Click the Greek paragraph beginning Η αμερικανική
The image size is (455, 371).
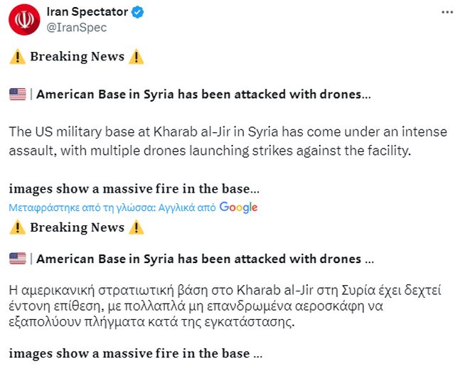point(223,306)
